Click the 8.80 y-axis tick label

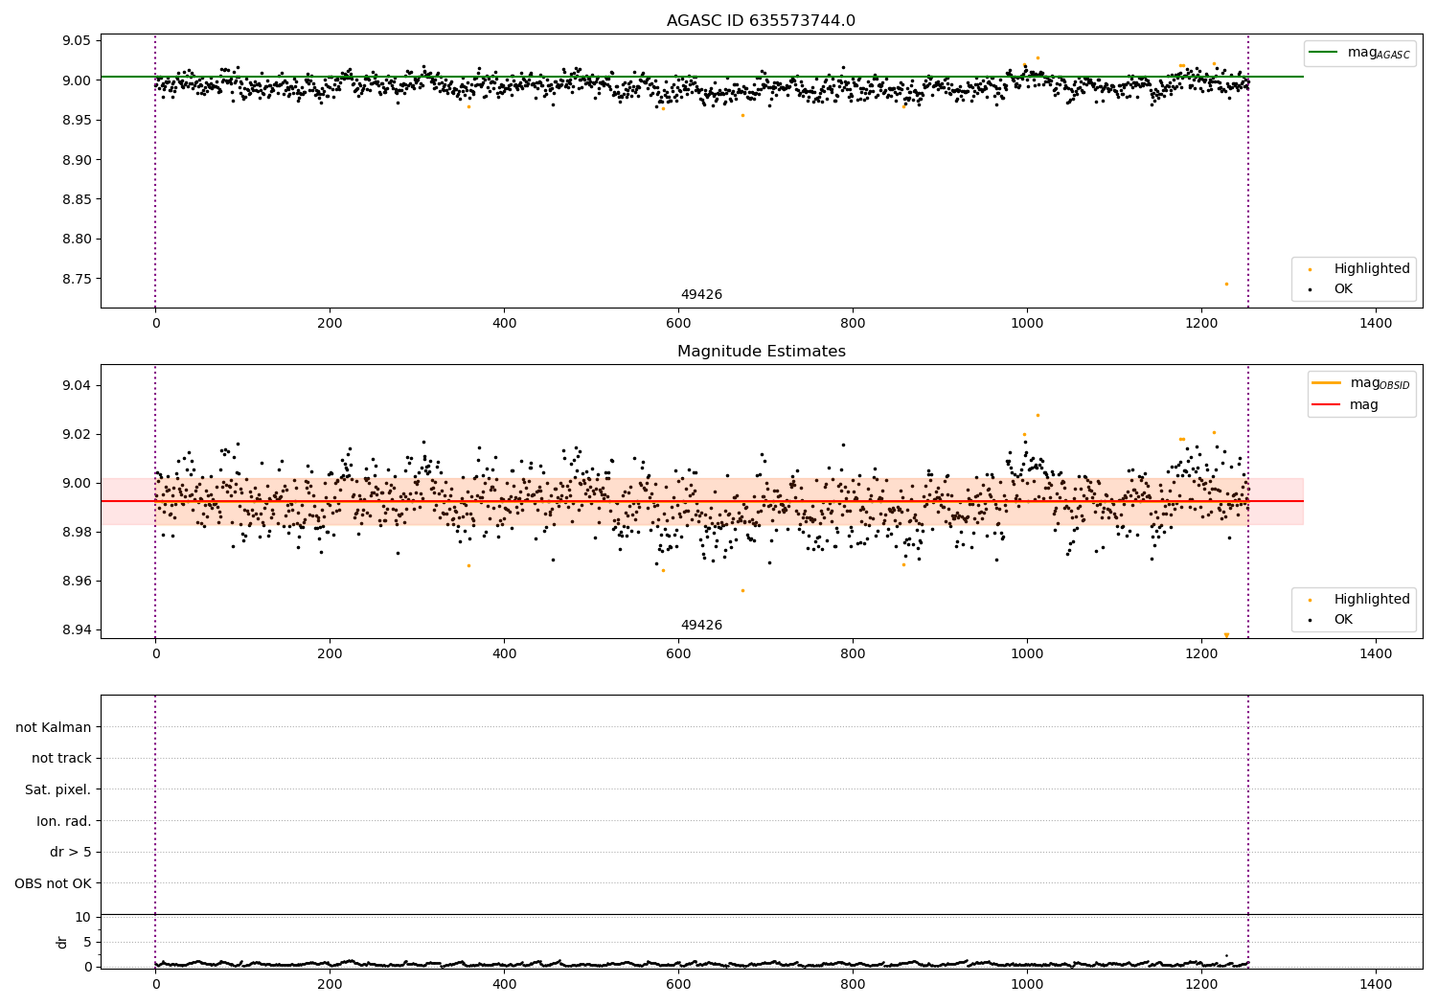(x=77, y=240)
